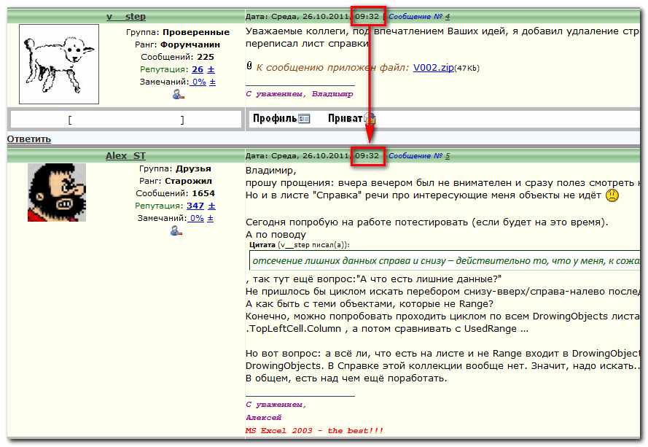Click line 'В общем, есть над чем ещё поработать.'
The image size is (648, 447).
point(346,378)
